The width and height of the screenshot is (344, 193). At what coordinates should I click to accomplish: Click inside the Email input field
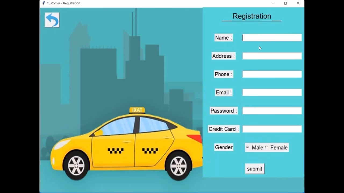[x=272, y=92]
